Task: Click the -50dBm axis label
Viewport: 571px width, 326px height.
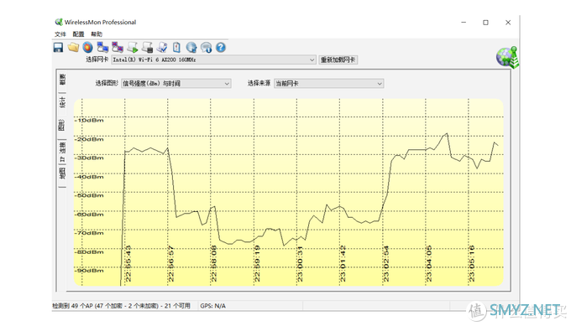Action: (x=89, y=195)
